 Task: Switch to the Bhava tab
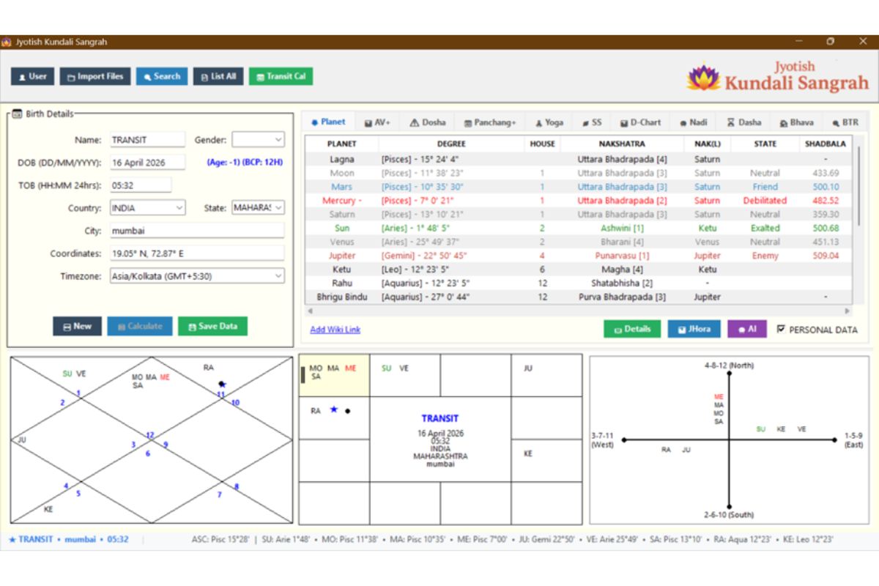pos(797,123)
